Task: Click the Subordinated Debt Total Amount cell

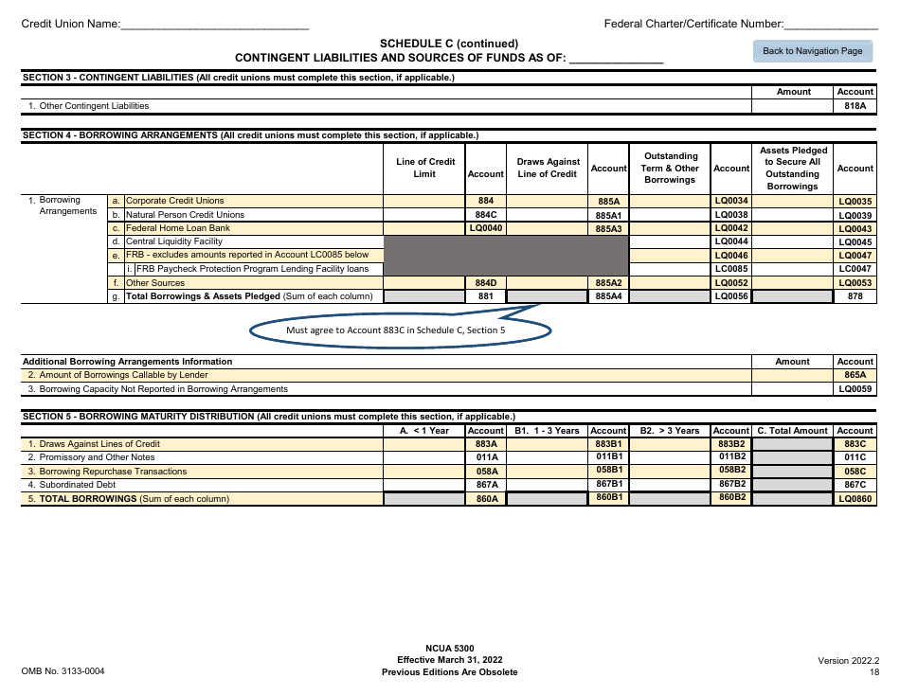Action: pos(794,484)
